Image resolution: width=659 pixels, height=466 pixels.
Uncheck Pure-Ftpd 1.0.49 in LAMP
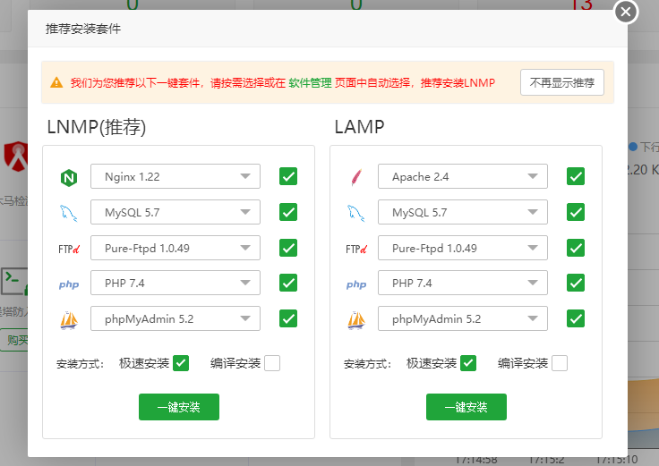pyautogui.click(x=576, y=248)
